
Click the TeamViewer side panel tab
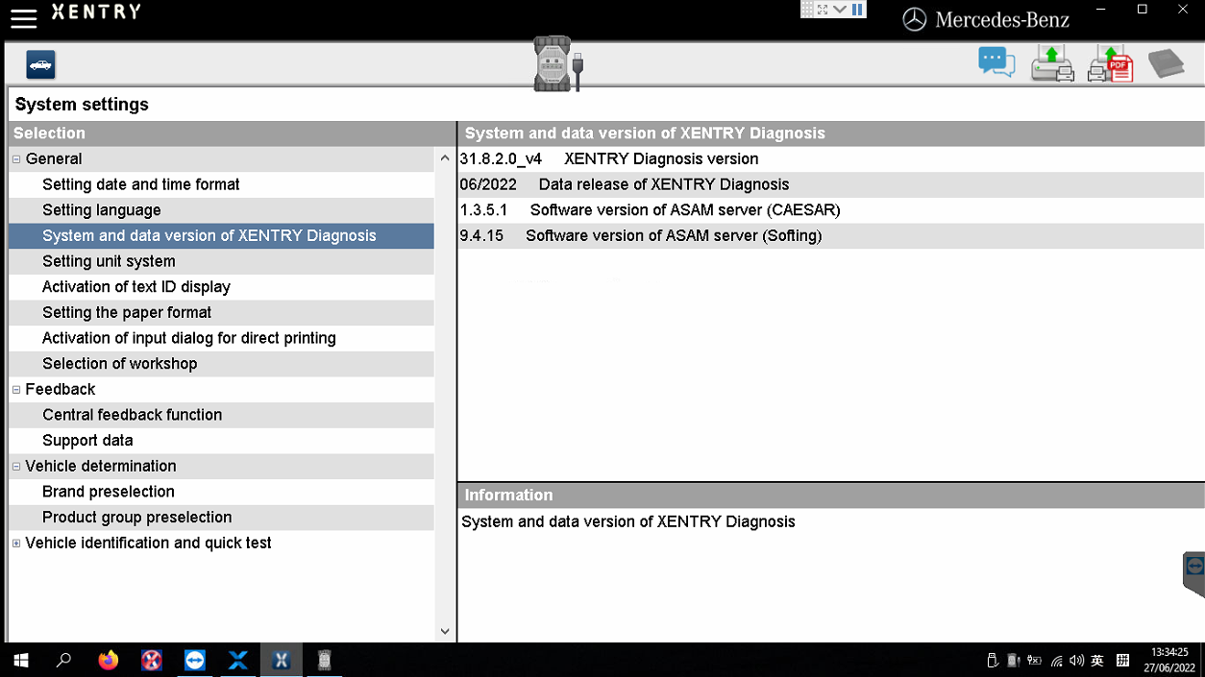[x=1194, y=571]
